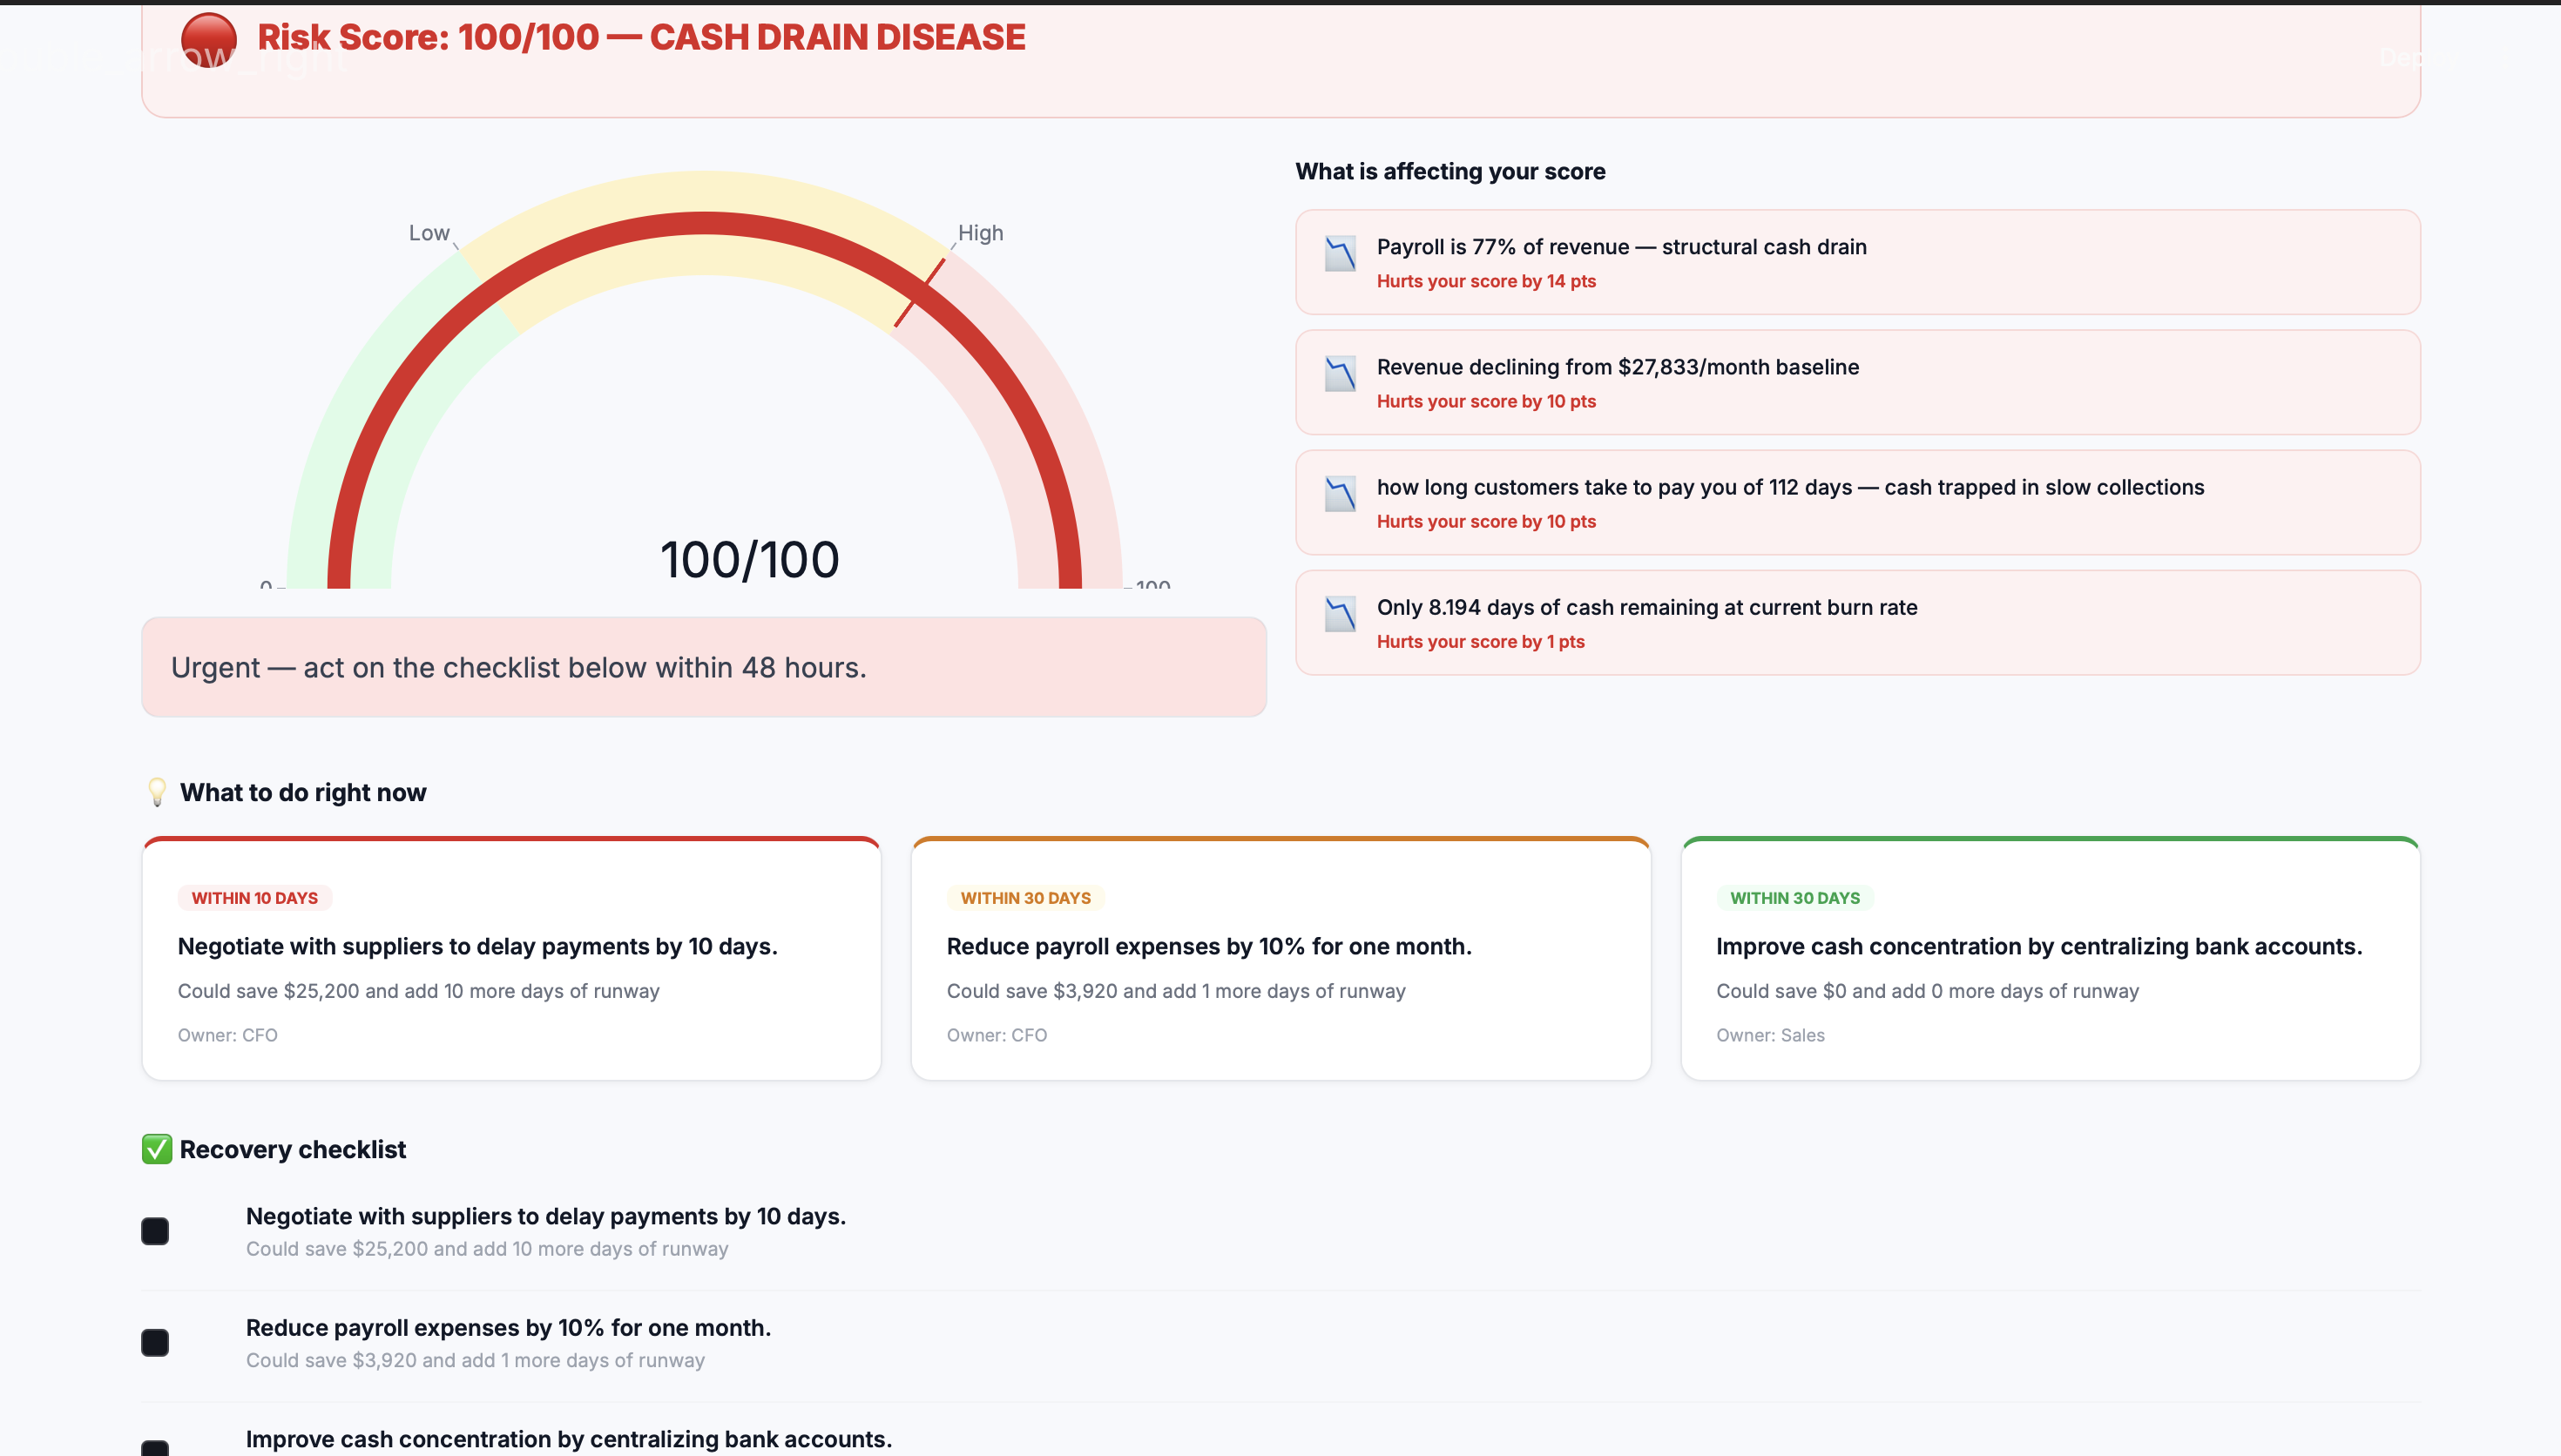
Task: Click the revenue declining chart icon
Action: 1340,373
